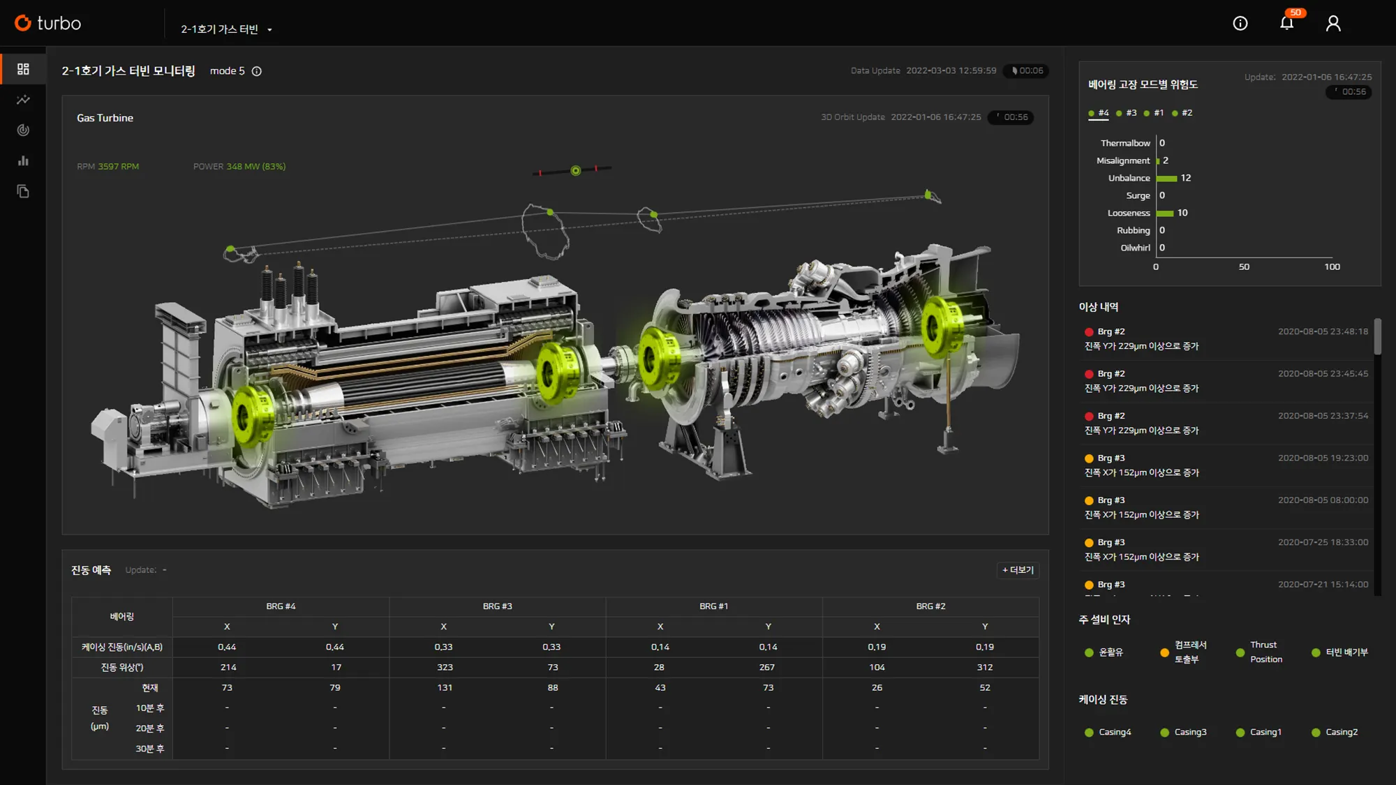The image size is (1396, 785).
Task: Click the 이상 내역 list scrollbar
Action: (1377, 338)
